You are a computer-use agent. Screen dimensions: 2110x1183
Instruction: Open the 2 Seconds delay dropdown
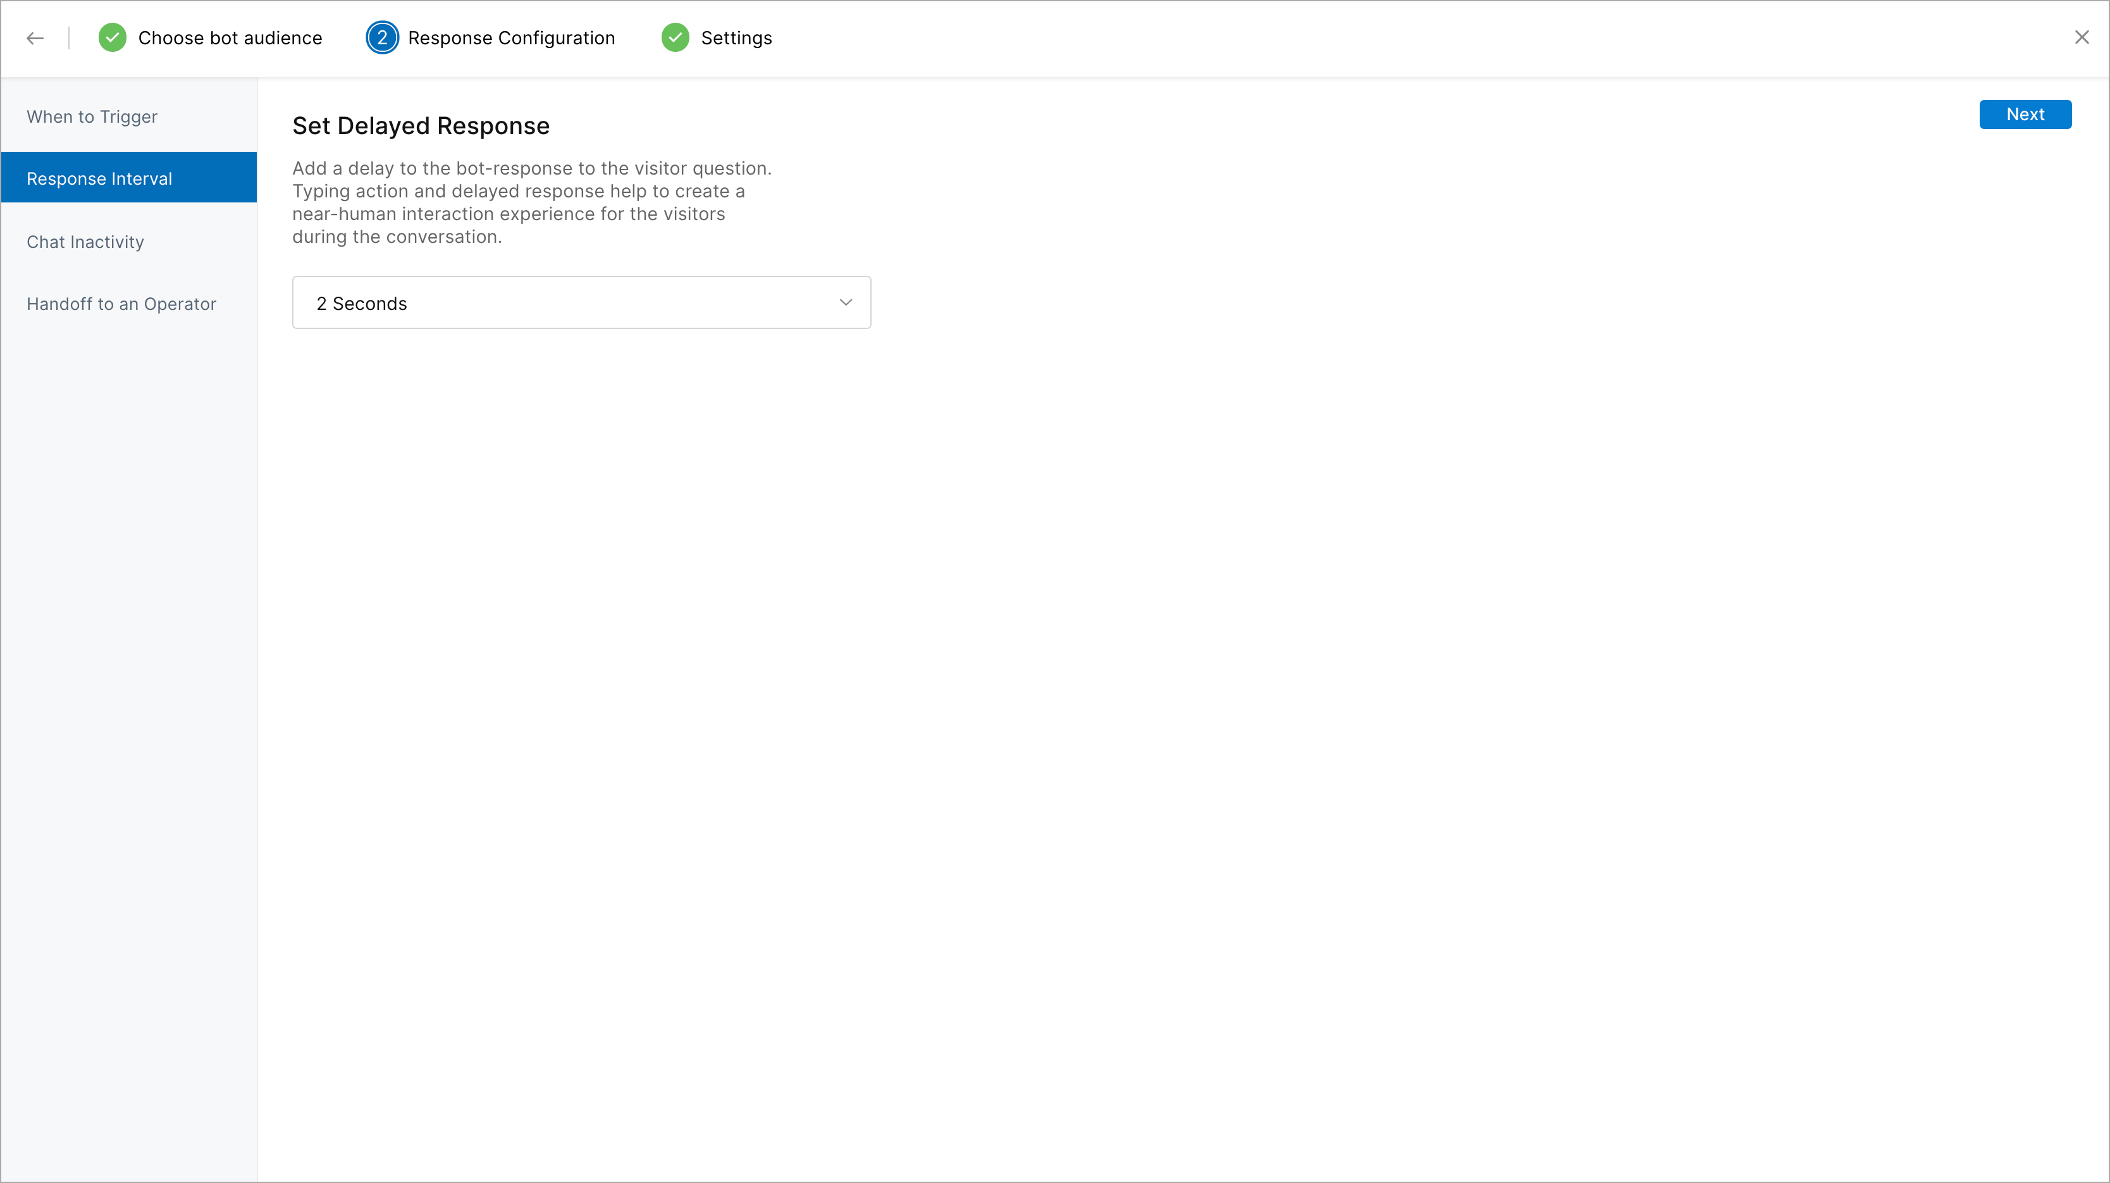point(581,302)
